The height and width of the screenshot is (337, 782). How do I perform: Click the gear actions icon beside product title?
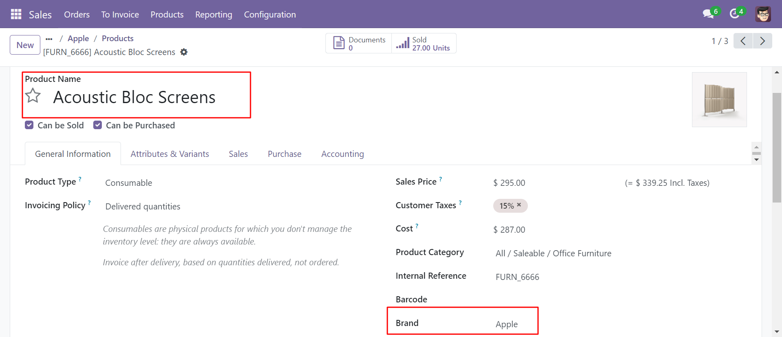point(184,52)
